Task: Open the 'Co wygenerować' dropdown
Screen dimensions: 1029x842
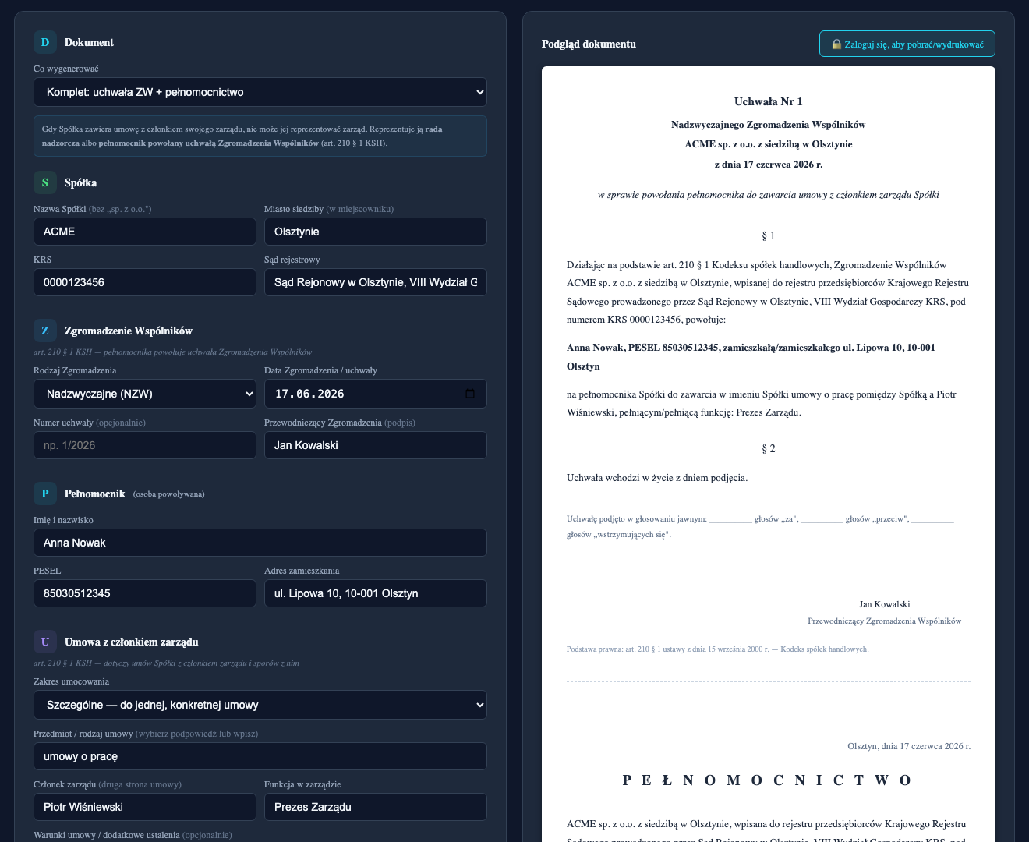Action: coord(260,92)
